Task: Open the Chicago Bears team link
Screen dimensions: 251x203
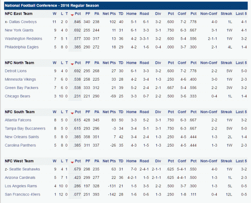Action: tap(18, 96)
